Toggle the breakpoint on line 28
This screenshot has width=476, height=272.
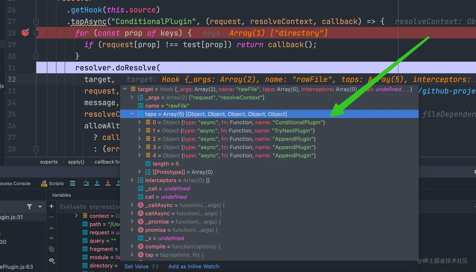point(25,32)
